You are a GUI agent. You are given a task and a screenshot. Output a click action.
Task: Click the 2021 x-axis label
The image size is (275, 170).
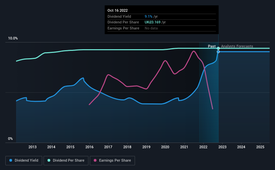pos(184,147)
